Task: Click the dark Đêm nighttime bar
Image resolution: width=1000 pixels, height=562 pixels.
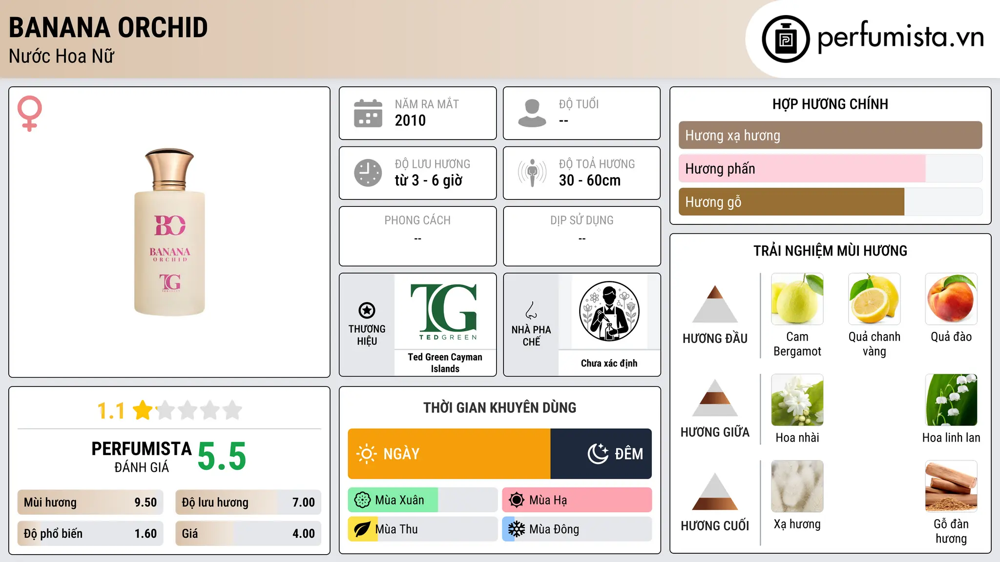Action: pos(601,454)
